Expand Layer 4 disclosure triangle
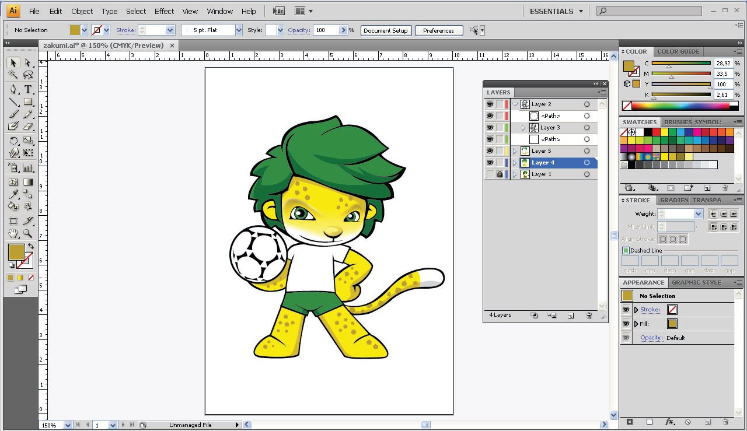747x431 pixels. (515, 163)
